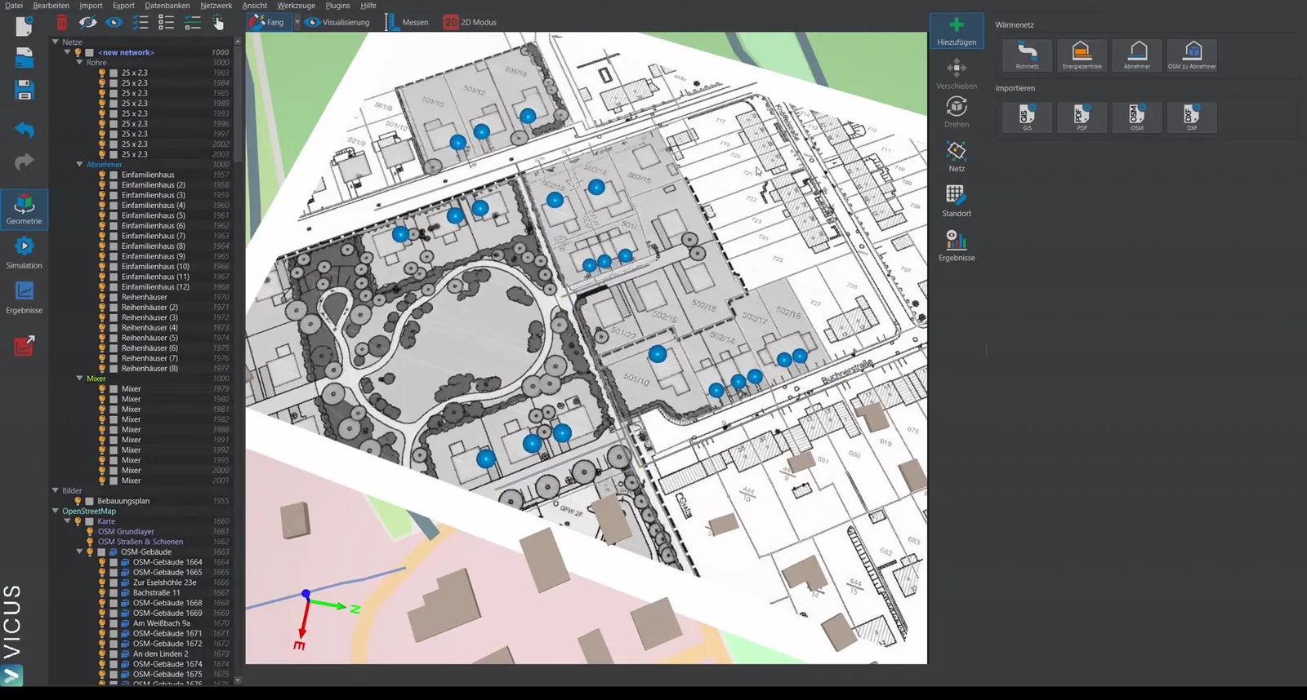Click the Hinzufügen add button

957,31
